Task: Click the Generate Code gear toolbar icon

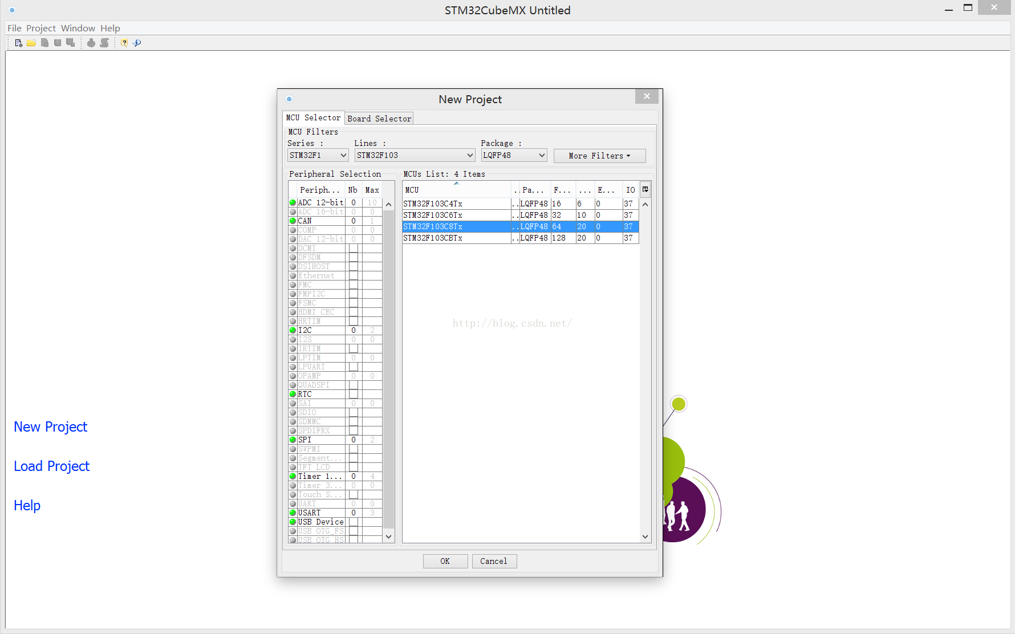Action: click(91, 43)
